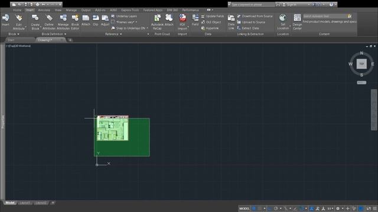
Task: Open the Manage Attributes tool
Action: [x=63, y=22]
